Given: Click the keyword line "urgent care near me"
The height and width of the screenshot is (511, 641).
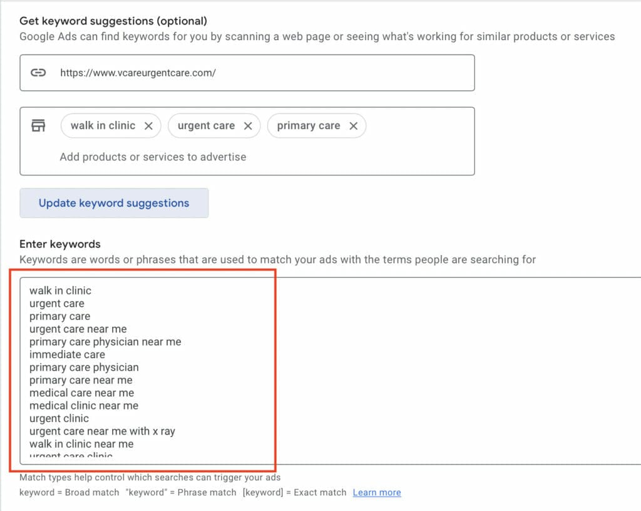Looking at the screenshot, I should [78, 329].
